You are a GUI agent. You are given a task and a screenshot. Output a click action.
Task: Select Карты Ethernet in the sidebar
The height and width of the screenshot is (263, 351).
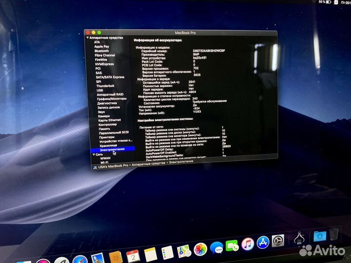[x=110, y=120]
